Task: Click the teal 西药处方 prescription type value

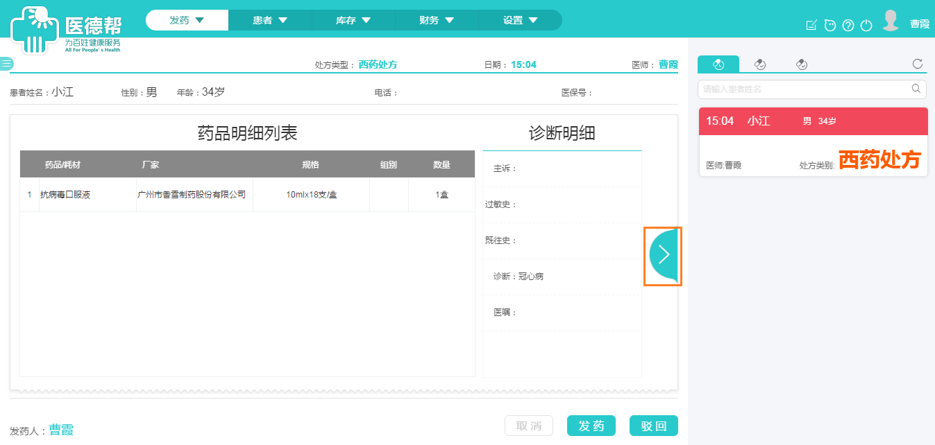Action: [x=378, y=64]
